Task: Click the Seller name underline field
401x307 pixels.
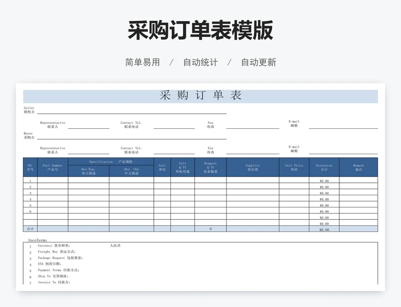Action: [x=132, y=111]
